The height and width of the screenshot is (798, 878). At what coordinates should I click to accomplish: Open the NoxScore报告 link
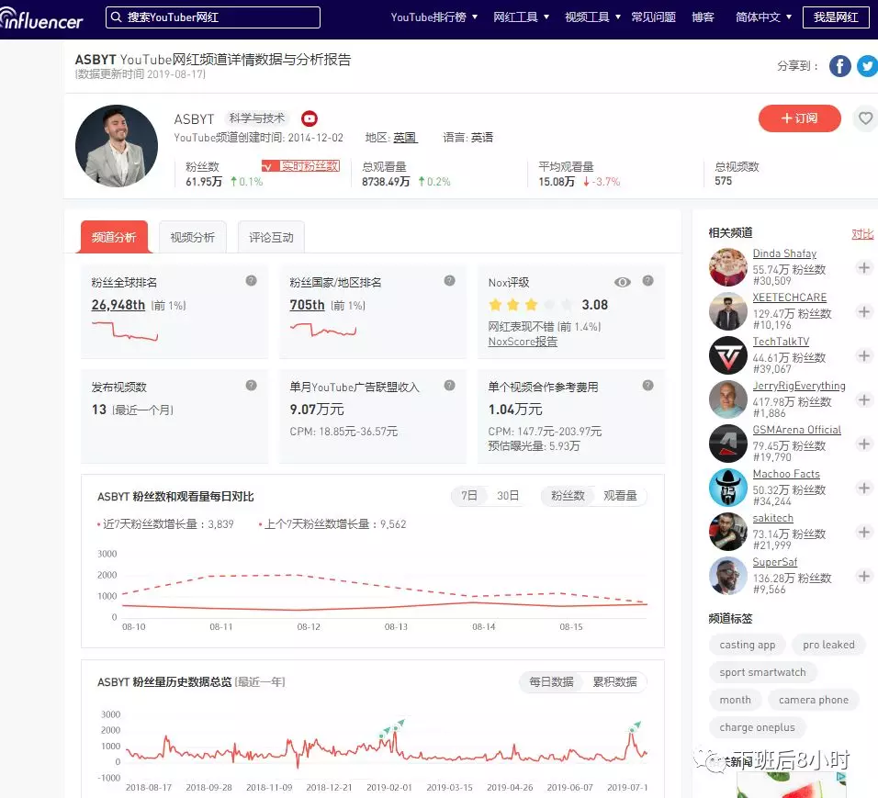523,342
